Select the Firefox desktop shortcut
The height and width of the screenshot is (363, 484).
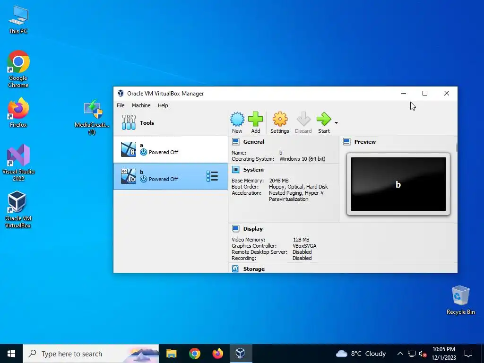point(18,112)
